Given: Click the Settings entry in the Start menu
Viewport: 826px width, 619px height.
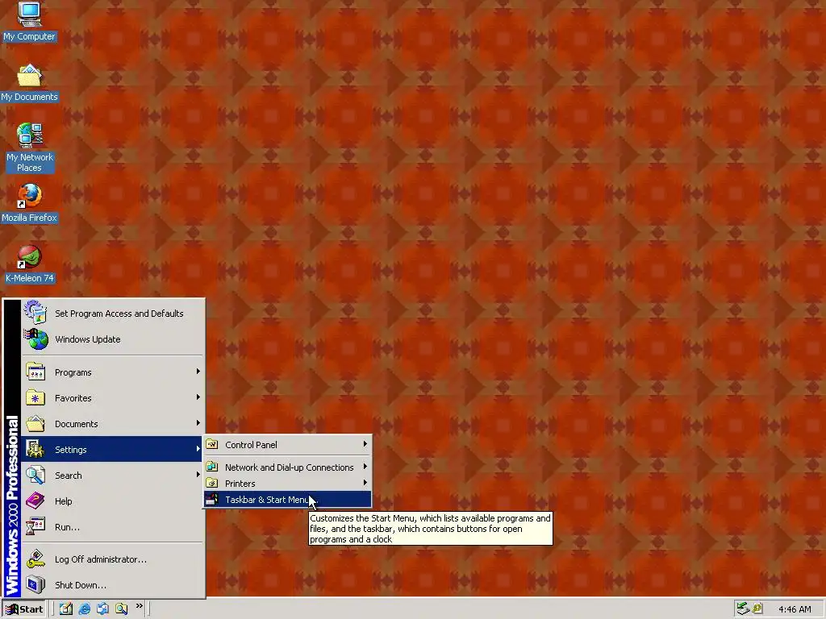Looking at the screenshot, I should (112, 449).
